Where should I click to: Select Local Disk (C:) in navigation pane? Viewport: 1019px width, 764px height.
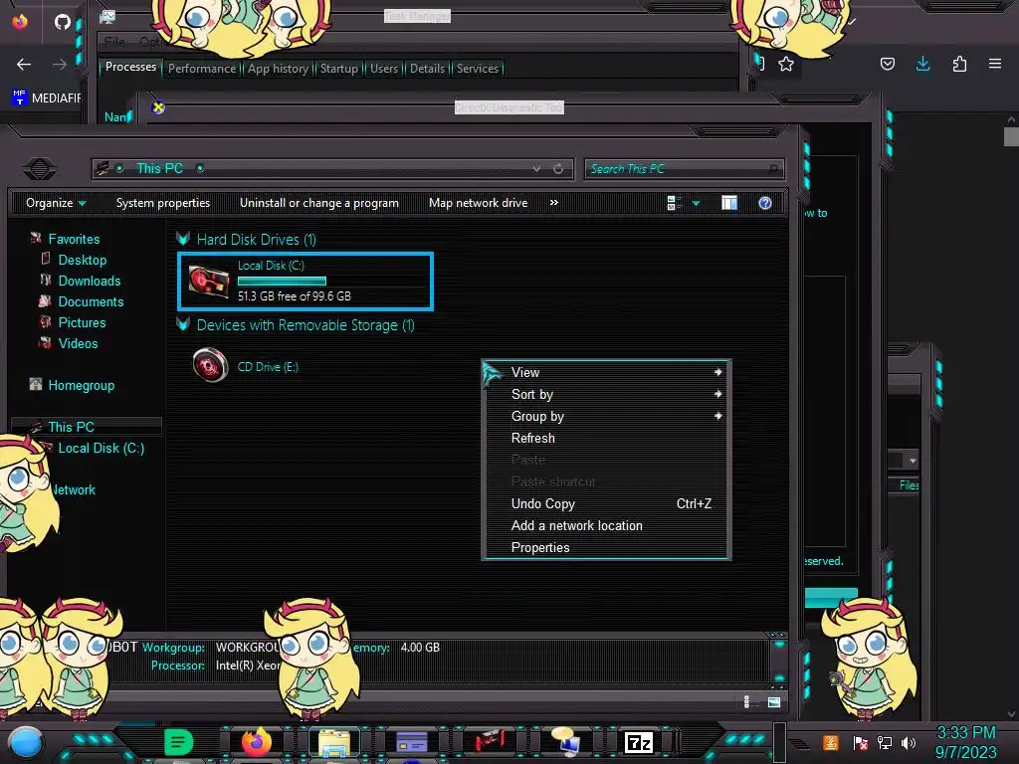point(102,448)
